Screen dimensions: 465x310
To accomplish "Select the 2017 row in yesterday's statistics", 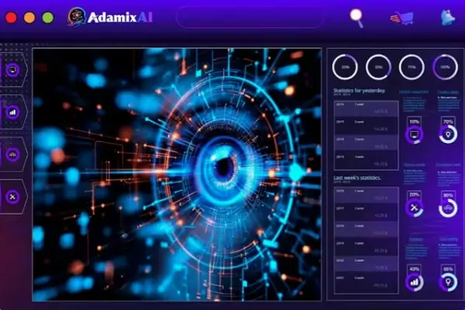I will tap(366, 126).
